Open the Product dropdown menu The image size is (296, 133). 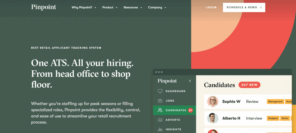pos(110,7)
